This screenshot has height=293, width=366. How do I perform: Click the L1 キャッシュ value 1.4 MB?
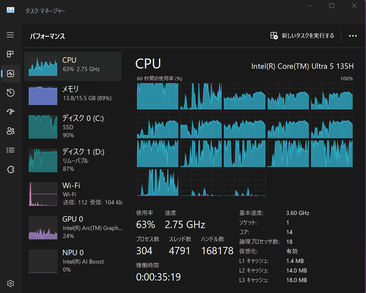[295, 261]
